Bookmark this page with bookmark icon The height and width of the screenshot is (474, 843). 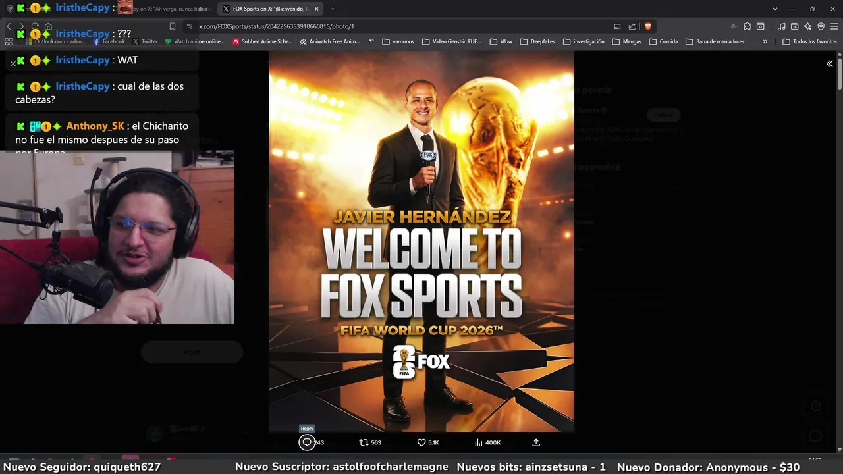[173, 26]
